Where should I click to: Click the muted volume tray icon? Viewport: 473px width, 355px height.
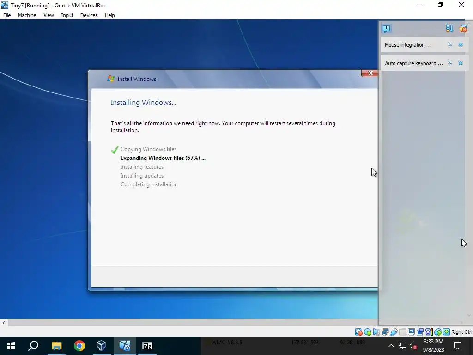[413, 346]
